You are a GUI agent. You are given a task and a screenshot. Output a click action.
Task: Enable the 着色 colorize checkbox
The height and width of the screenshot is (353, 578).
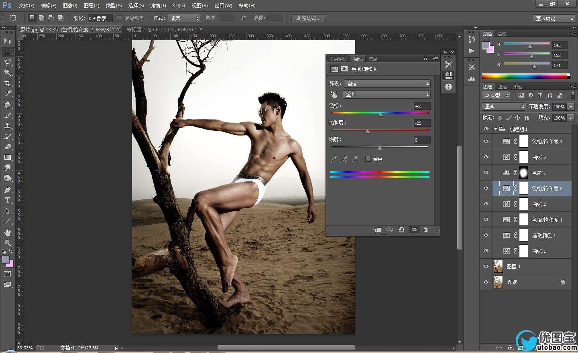point(368,159)
